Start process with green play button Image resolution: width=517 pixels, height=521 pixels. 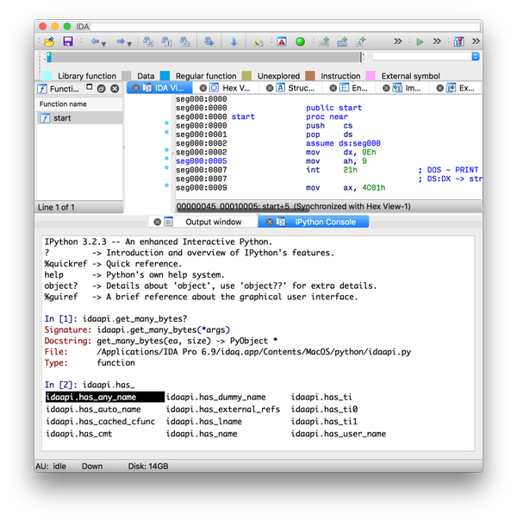[x=420, y=41]
